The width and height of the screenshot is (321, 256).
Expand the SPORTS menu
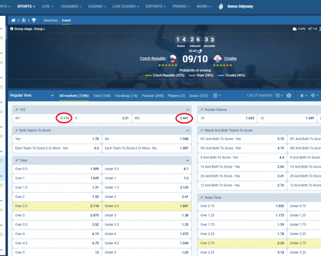click(26, 7)
